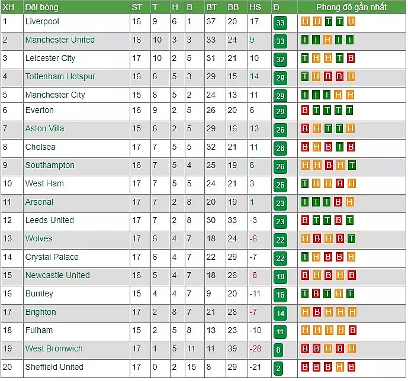Click Fulham's red B form icon
408x381 pixels.
point(352,330)
